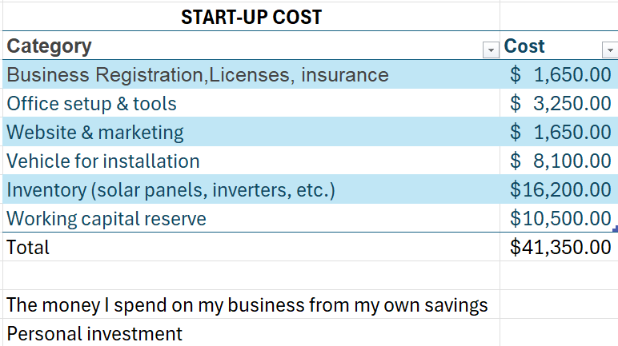Click the $3,250.00 cost cell
This screenshot has width=618, height=346.
[x=560, y=104]
